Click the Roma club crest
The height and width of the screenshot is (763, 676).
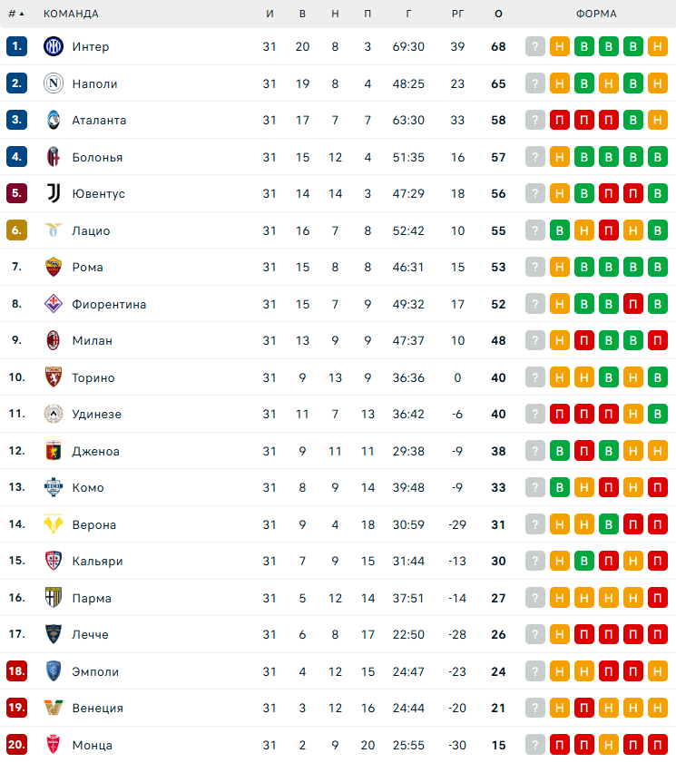pyautogui.click(x=53, y=267)
